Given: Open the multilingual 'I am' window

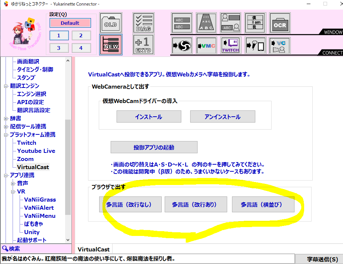Looking at the screenshot, I should [x=255, y=23].
